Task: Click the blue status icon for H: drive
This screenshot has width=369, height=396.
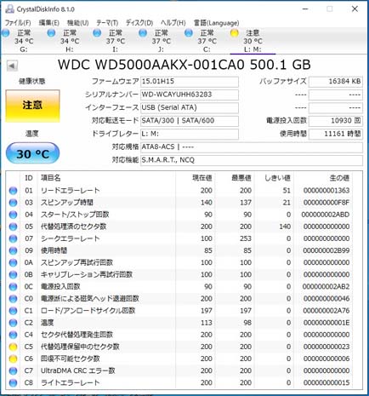Action: coord(51,33)
